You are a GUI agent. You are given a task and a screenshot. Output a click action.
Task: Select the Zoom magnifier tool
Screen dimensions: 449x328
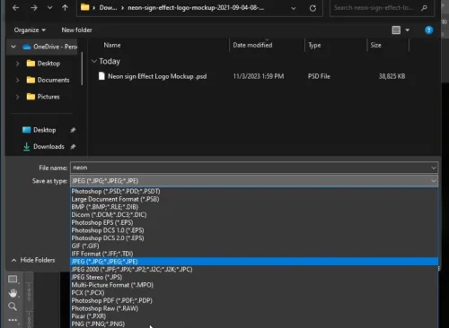13,306
